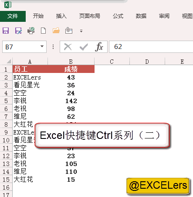This screenshot has width=193, height=197.
Task: Click the Save icon in quick access toolbar
Action: 6,31
